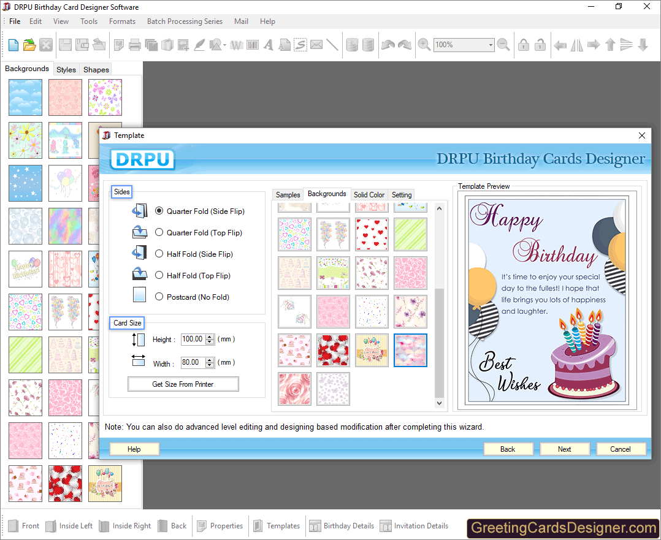
Task: Open the Shapes tab in left panel
Action: 96,69
